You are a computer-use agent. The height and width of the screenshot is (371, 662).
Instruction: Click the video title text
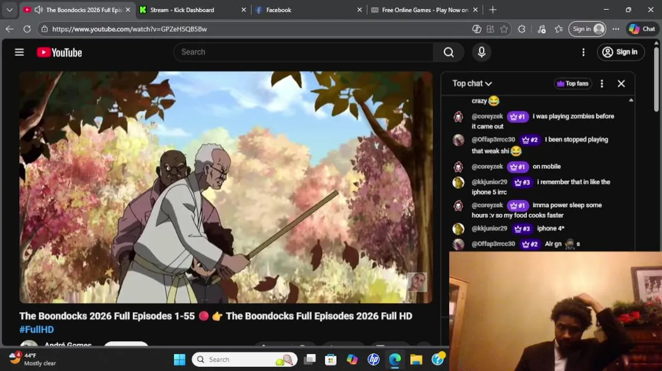[216, 316]
